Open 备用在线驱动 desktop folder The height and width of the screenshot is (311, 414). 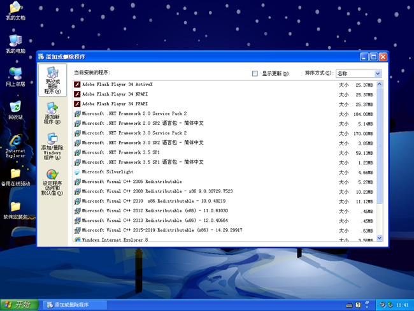coord(15,177)
